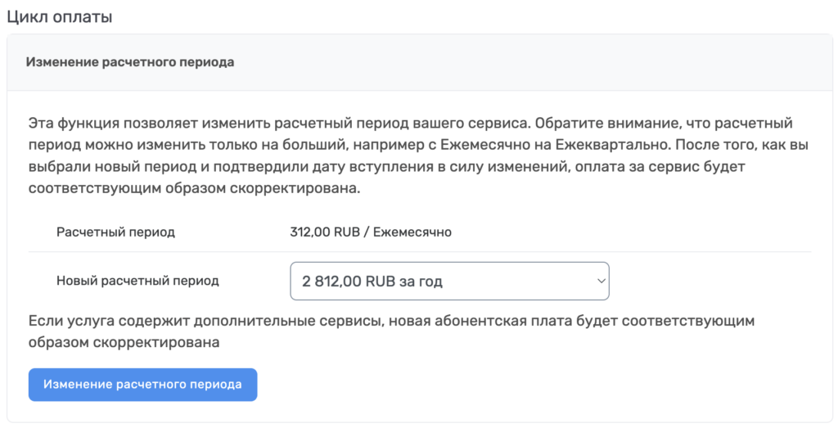Open the new billing period dropdown

coord(449,281)
